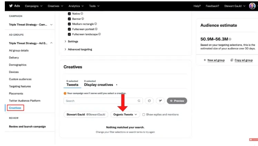Image resolution: width=258 pixels, height=146 pixels.
Task: Open the Creatives menu in top bar
Action: pyautogui.click(x=55, y=6)
